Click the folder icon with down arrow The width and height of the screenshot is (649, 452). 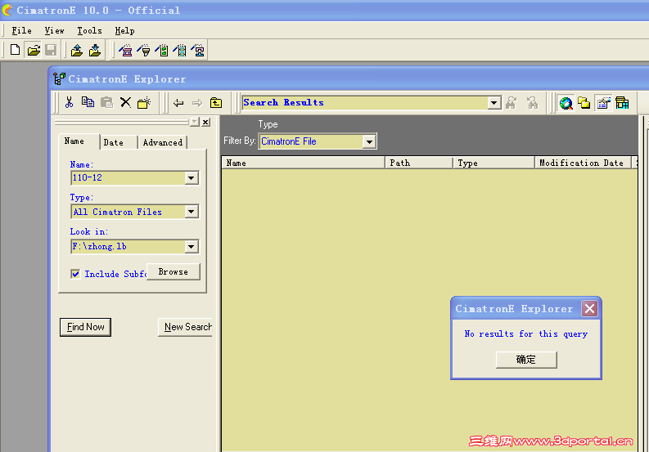click(x=95, y=50)
